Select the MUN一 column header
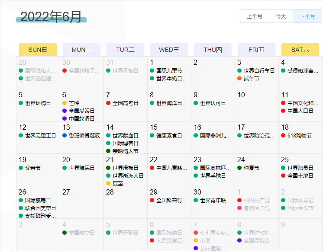The width and height of the screenshot is (323, 252). [81, 50]
